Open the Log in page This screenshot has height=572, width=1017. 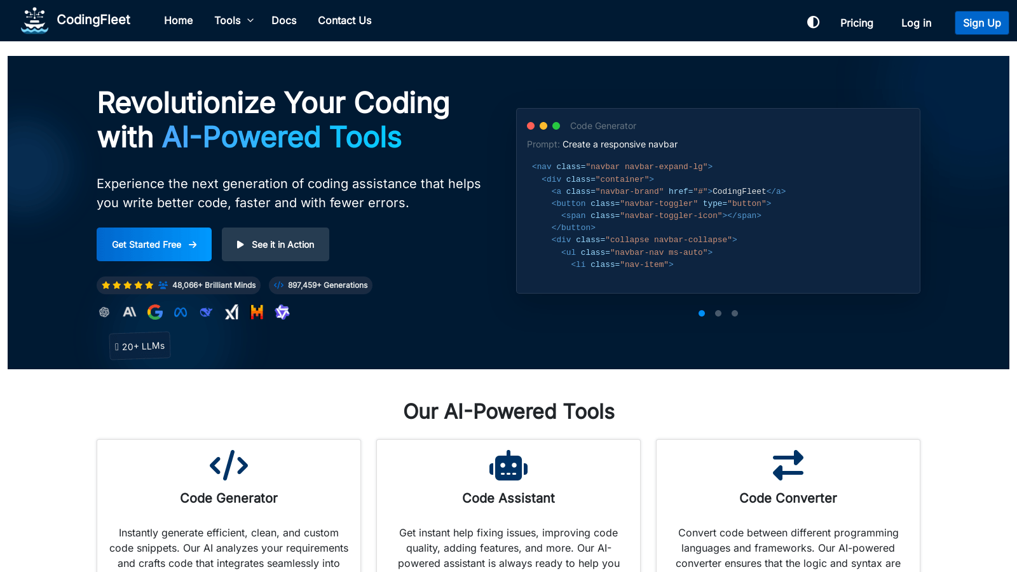click(916, 23)
